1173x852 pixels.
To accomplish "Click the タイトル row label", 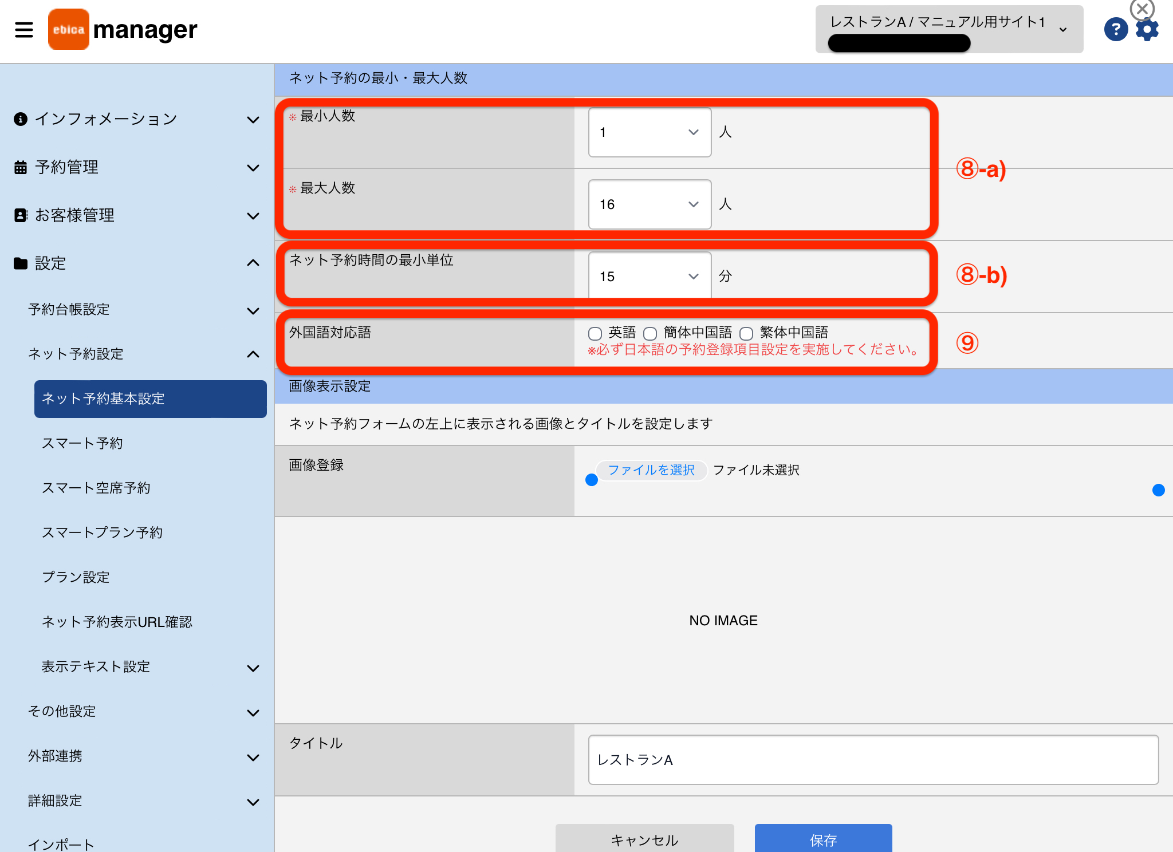I will pyautogui.click(x=316, y=743).
